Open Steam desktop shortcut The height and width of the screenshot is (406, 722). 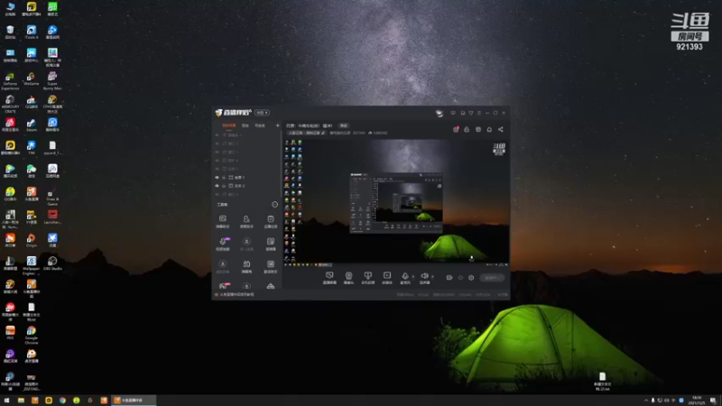32,125
